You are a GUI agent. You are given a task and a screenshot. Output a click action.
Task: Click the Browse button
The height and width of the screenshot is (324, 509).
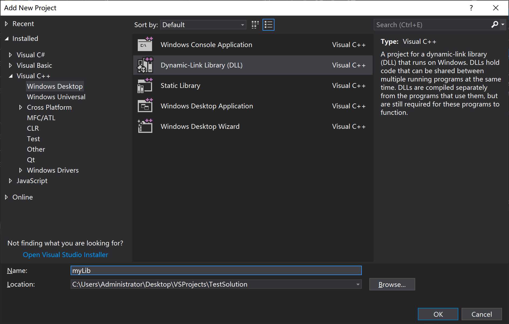tap(392, 284)
